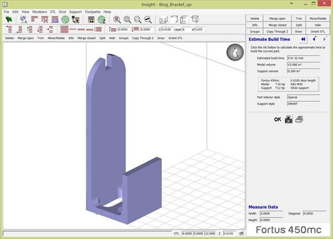Click the status bar icon beside Z field
Image resolution: width=333 pixels, height=239 pixels.
click(x=241, y=234)
